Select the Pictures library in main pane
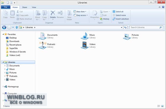This screenshot has width=166, height=109. coord(131,36)
